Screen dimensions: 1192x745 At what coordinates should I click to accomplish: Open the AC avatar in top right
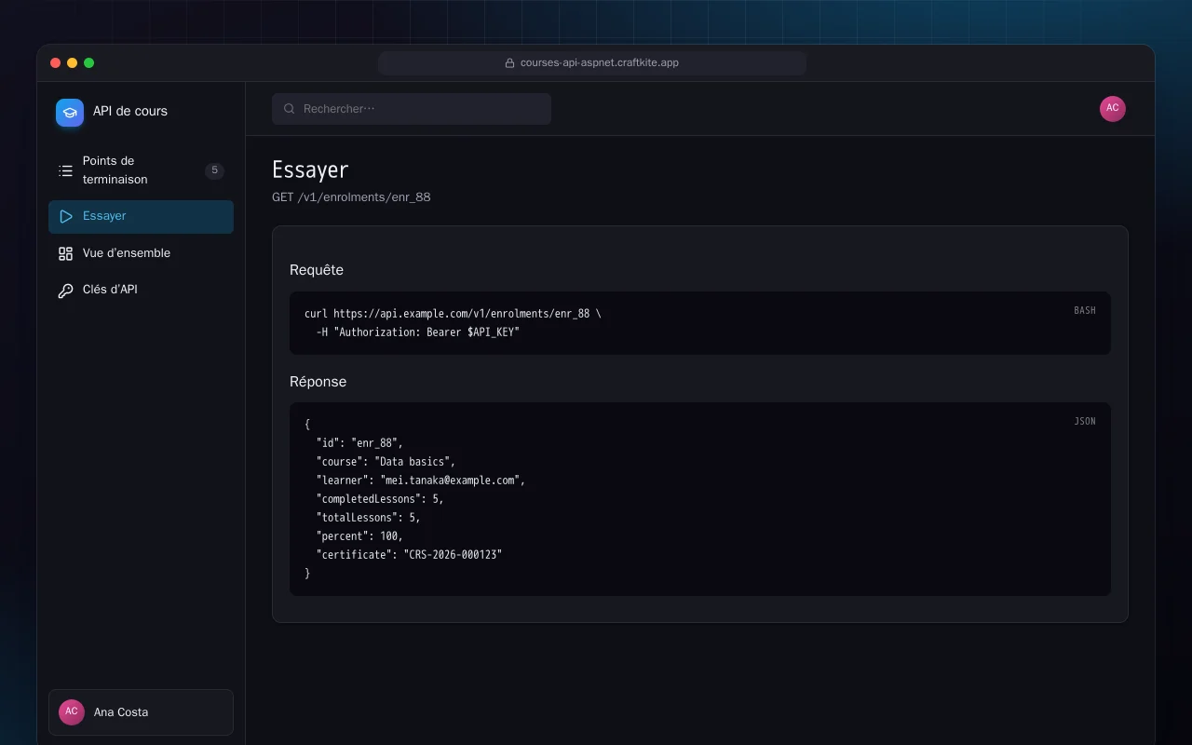tap(1113, 109)
